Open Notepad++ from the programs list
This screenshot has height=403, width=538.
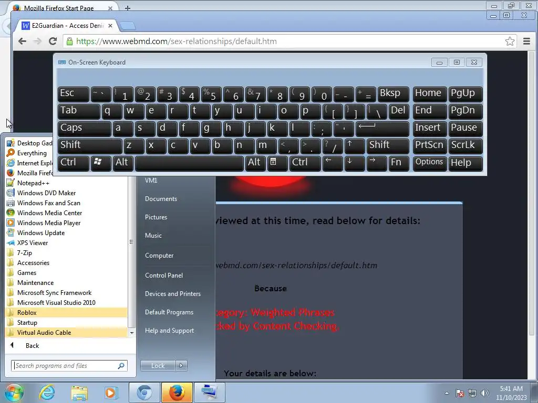coord(33,183)
